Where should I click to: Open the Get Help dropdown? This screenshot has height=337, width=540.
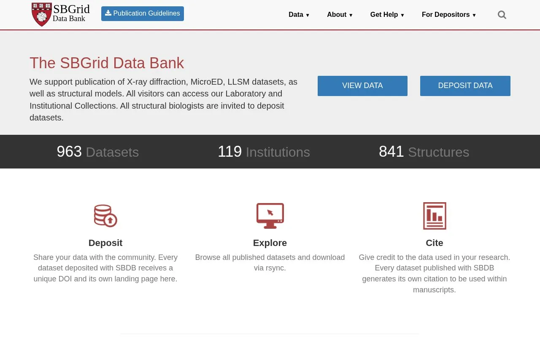tap(387, 15)
